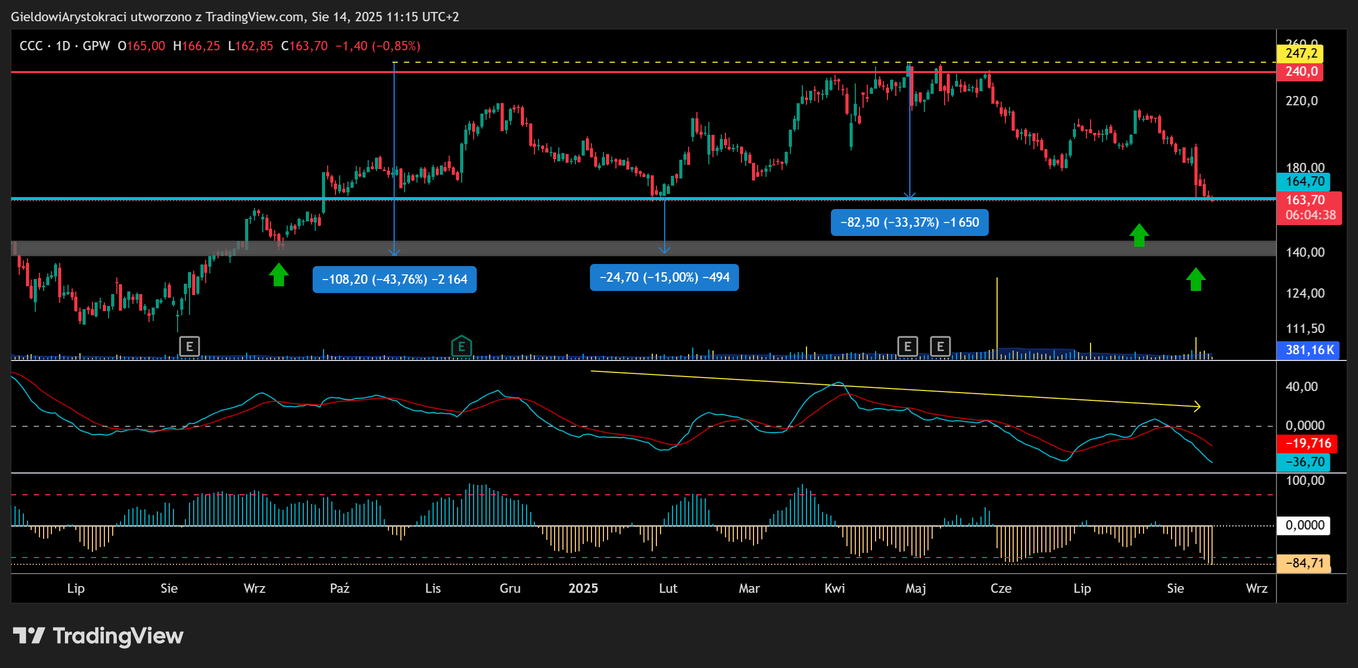Click the −1,40 (−0,85%) change value

378,46
